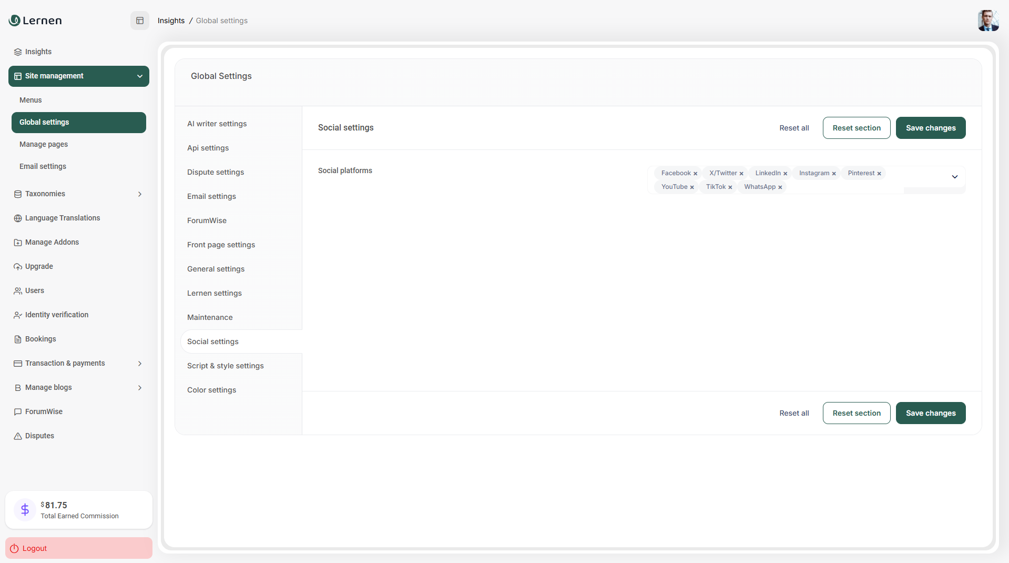Click top Save changes button

click(930, 128)
